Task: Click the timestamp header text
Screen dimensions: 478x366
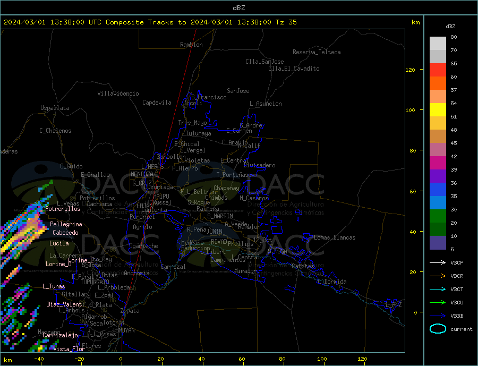Action: click(x=150, y=22)
